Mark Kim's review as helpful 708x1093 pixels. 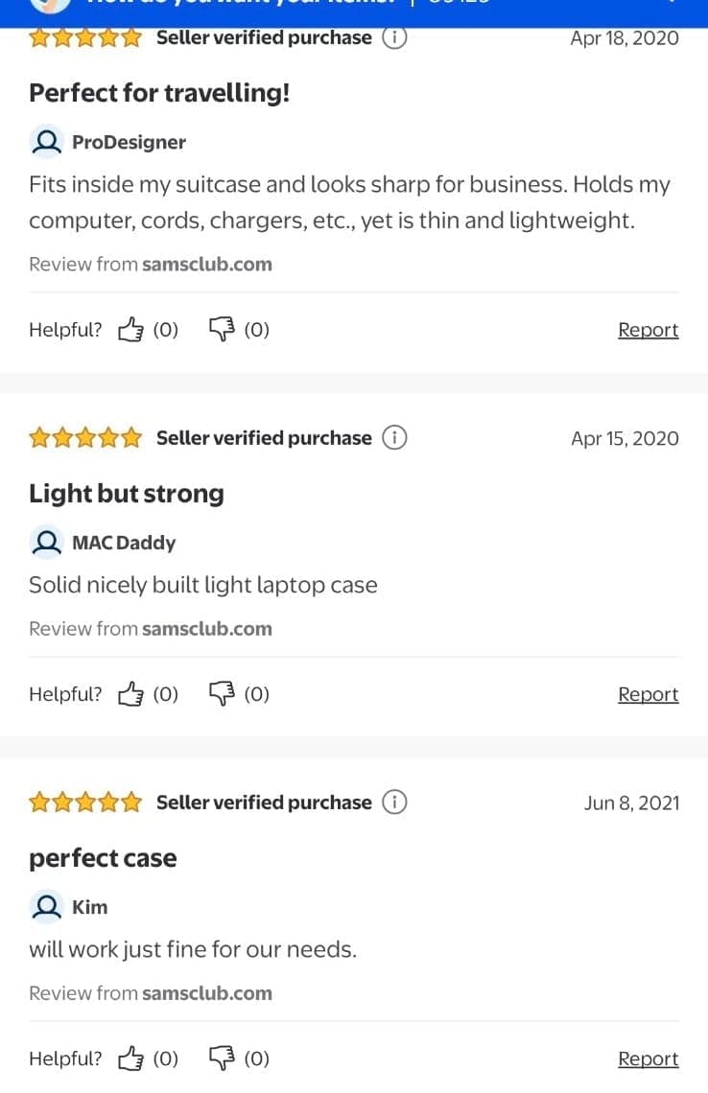[130, 1058]
